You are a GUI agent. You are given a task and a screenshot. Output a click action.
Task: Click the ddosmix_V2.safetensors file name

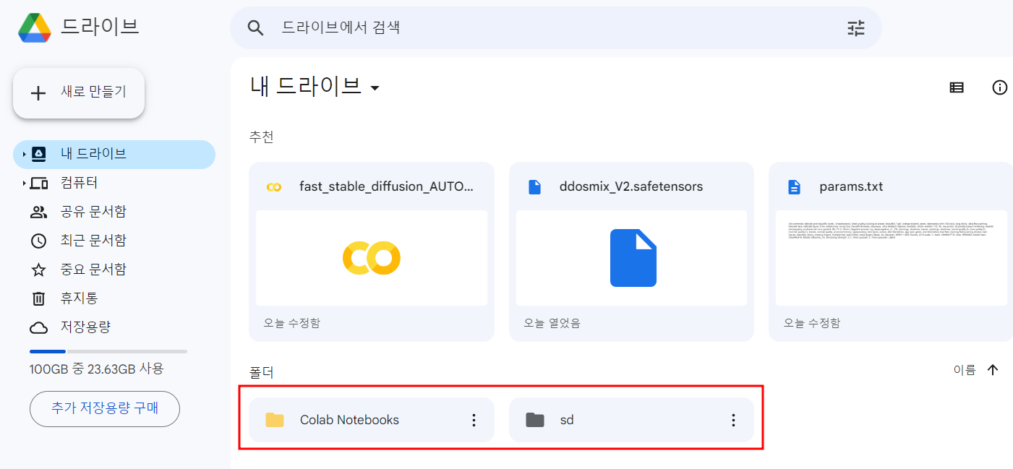point(631,187)
